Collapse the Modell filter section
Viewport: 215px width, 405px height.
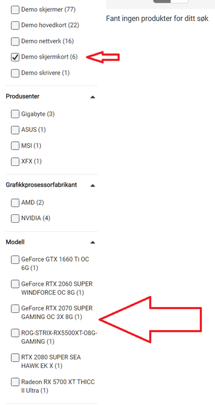(93, 242)
